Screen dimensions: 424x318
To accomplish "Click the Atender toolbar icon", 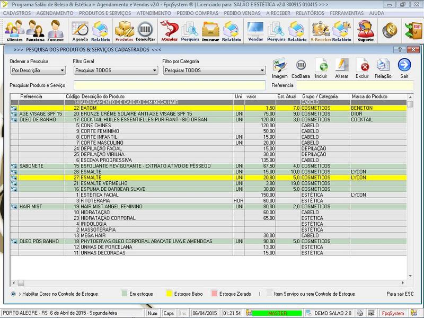I will (169, 31).
